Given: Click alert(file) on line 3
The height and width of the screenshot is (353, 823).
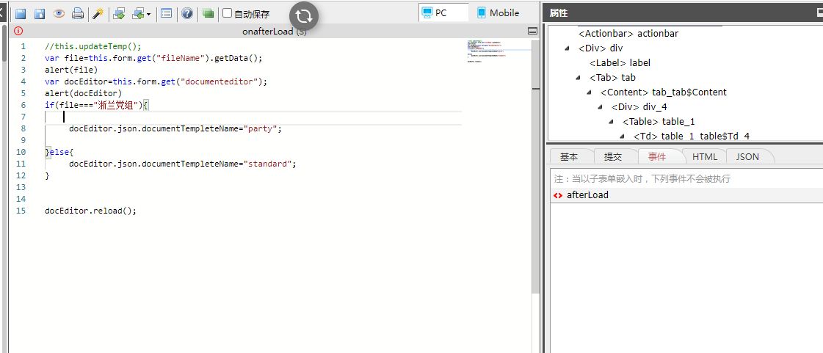Looking at the screenshot, I should click(71, 69).
